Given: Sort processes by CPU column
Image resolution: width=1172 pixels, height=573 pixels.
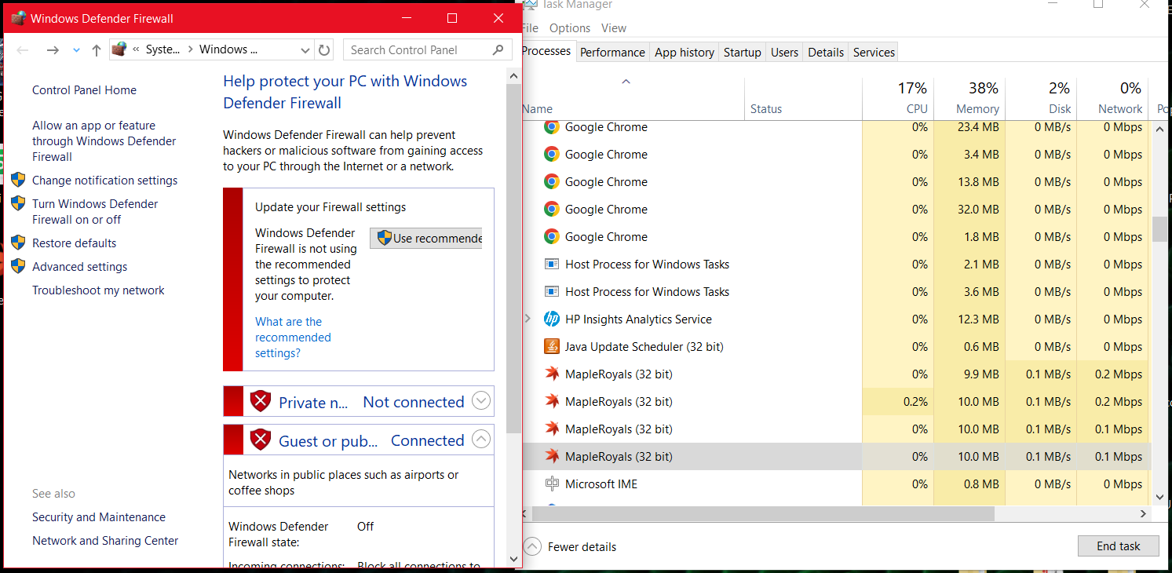Looking at the screenshot, I should 898,98.
